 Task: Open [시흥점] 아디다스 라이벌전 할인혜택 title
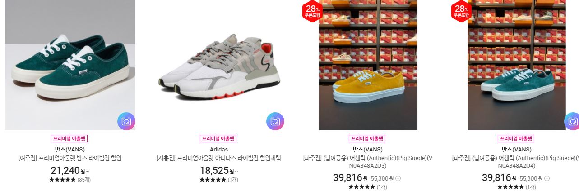coord(219,158)
